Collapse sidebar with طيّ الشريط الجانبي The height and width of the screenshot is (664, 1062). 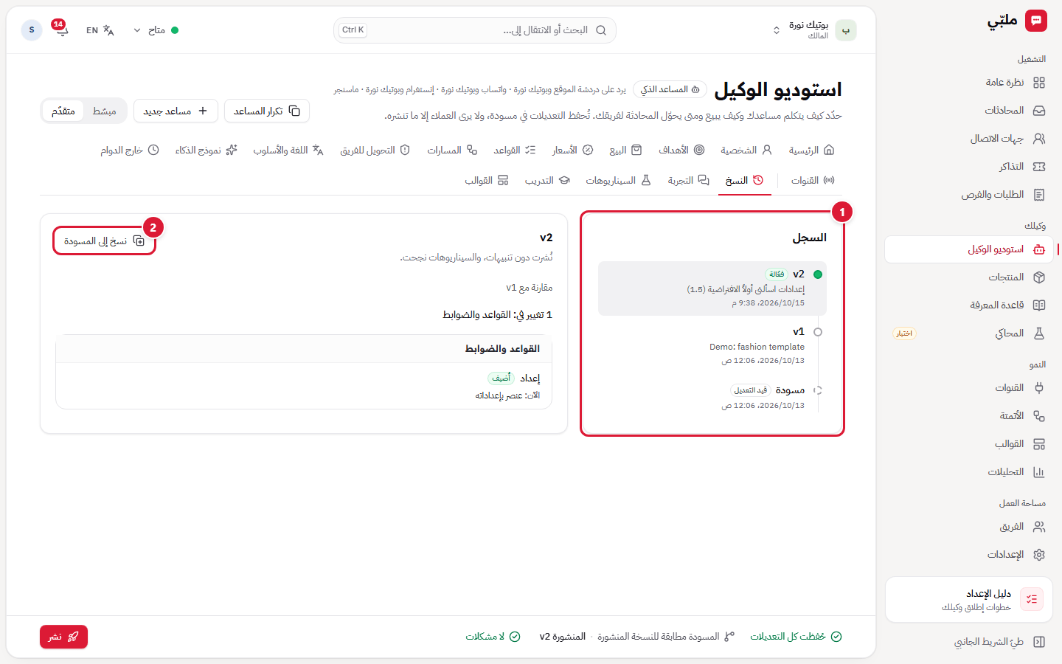tap(968, 642)
